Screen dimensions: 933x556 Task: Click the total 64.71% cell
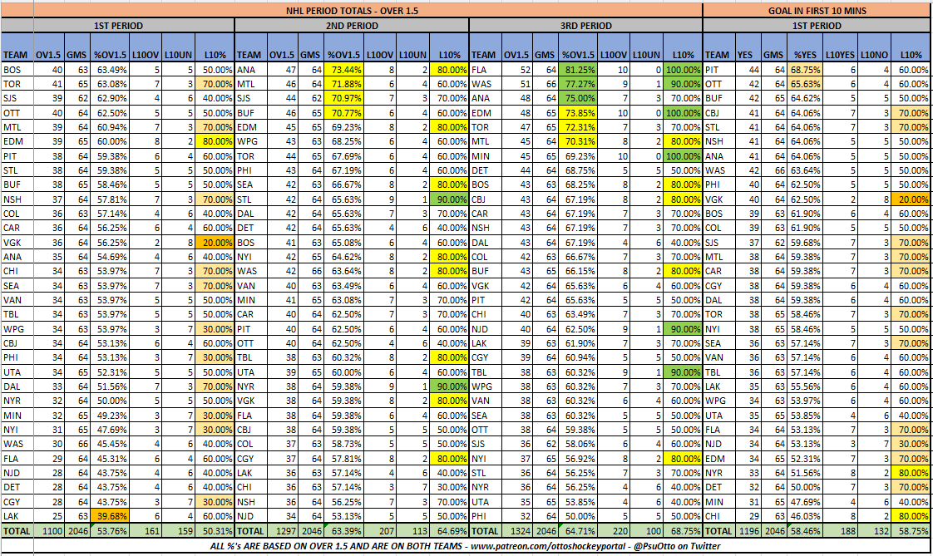click(578, 530)
